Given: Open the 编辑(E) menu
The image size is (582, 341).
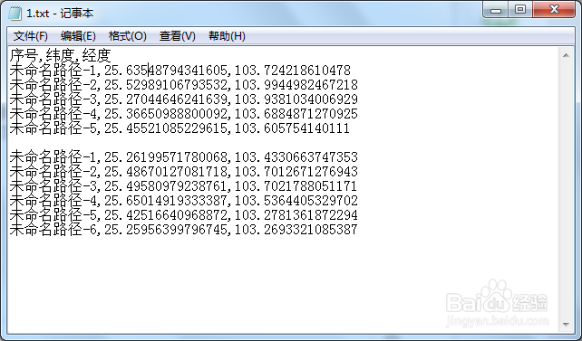Looking at the screenshot, I should pyautogui.click(x=78, y=36).
